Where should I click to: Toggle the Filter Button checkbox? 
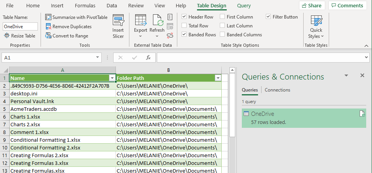(268, 17)
